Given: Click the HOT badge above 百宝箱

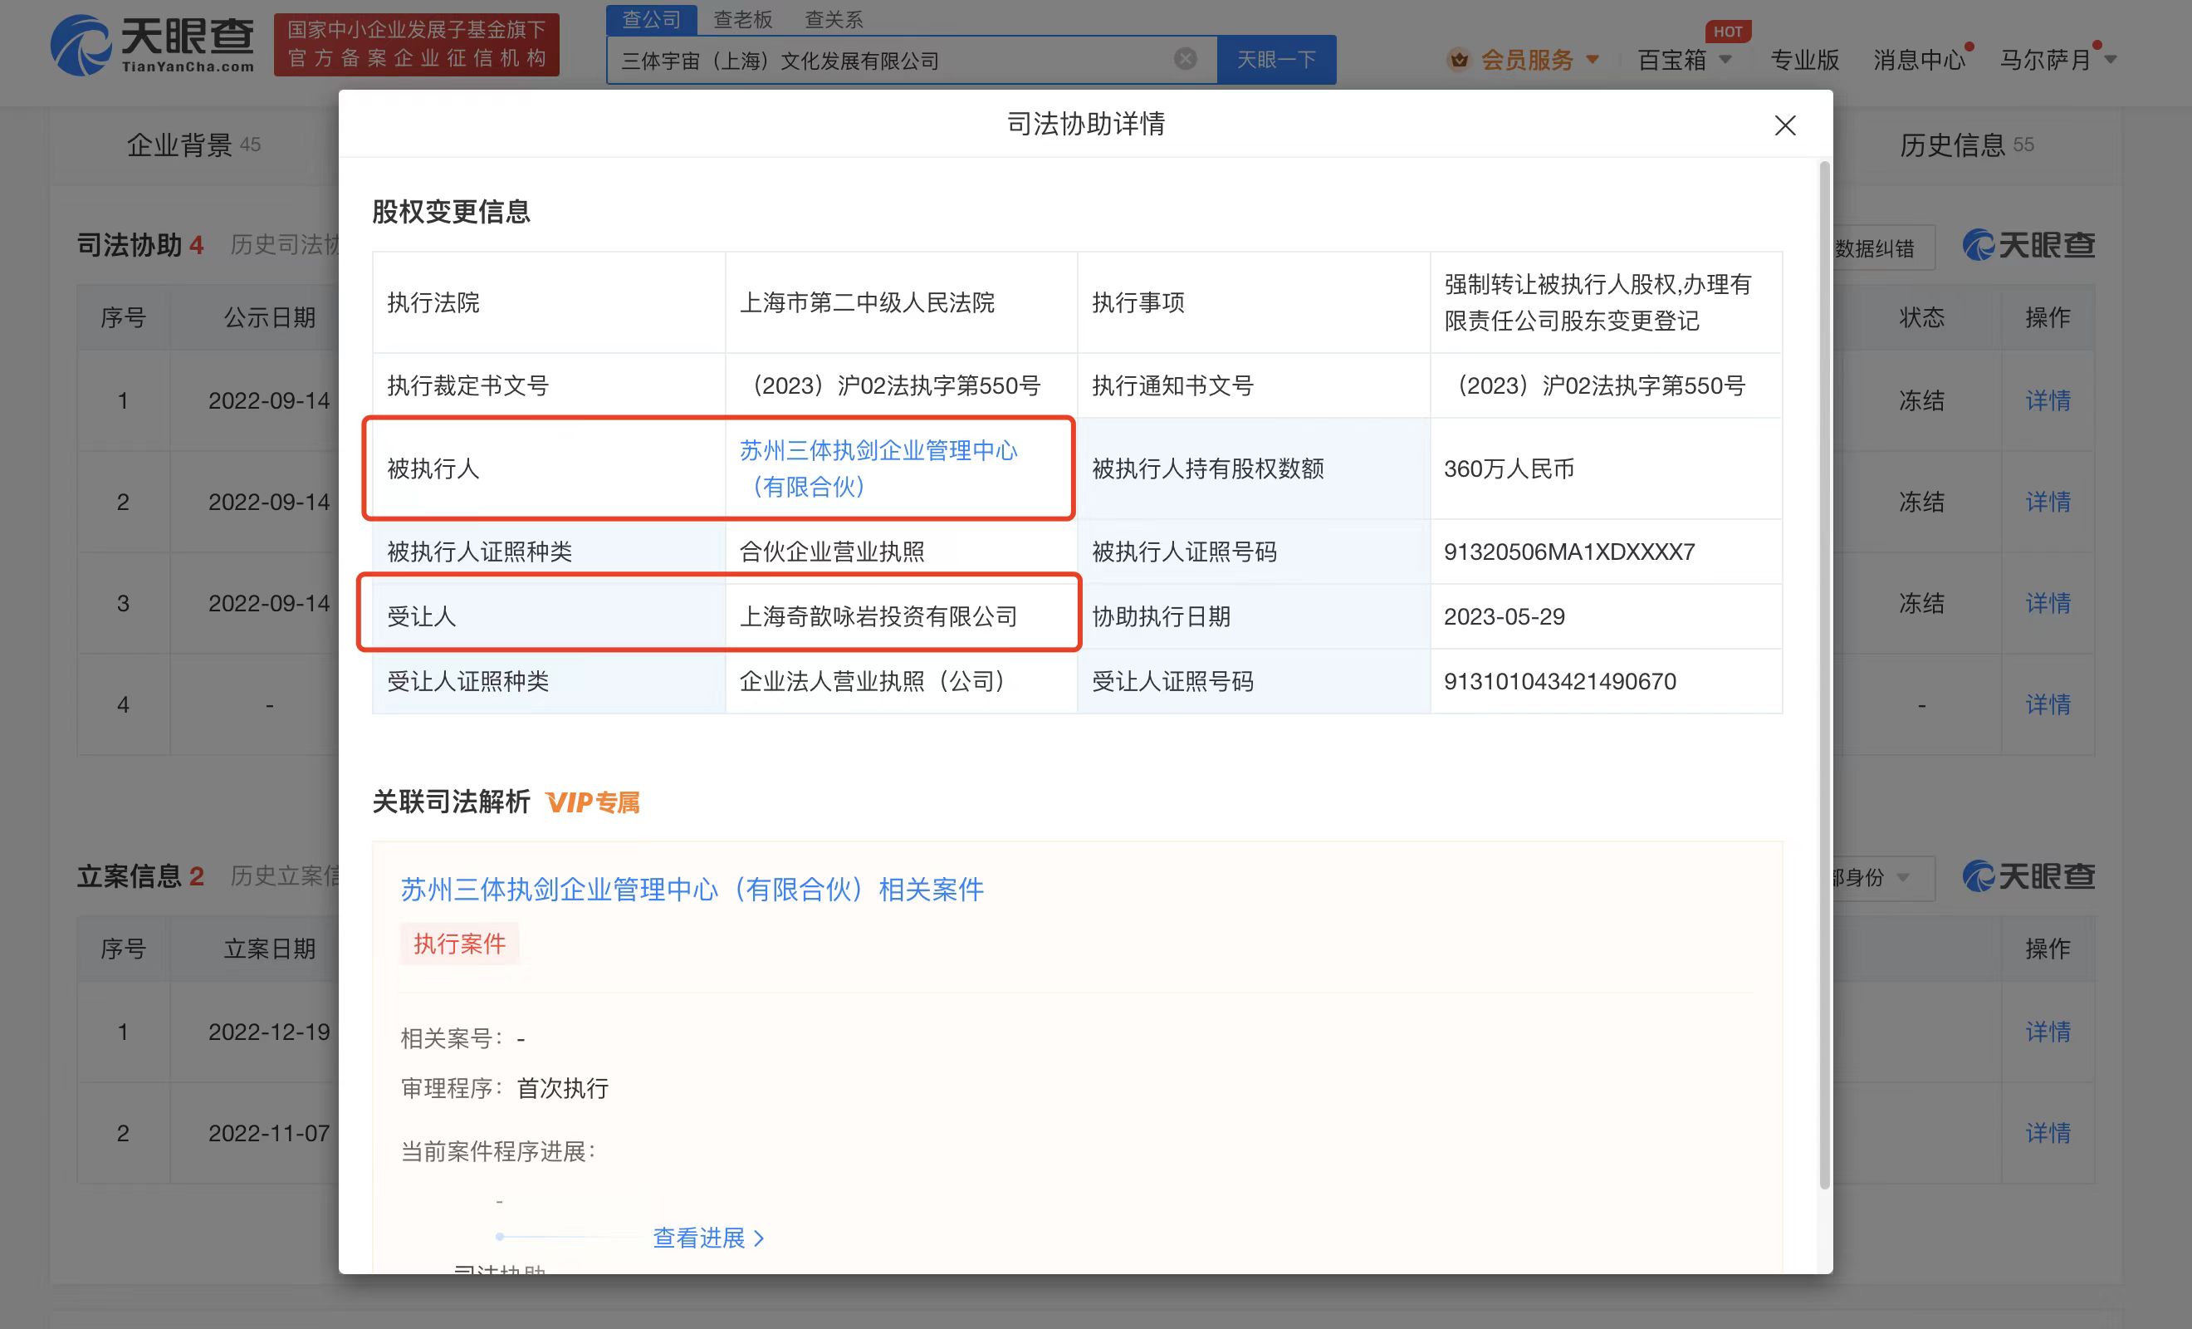Looking at the screenshot, I should 1728,32.
